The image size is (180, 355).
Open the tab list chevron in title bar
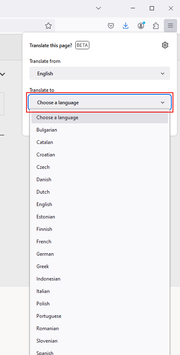[98, 8]
